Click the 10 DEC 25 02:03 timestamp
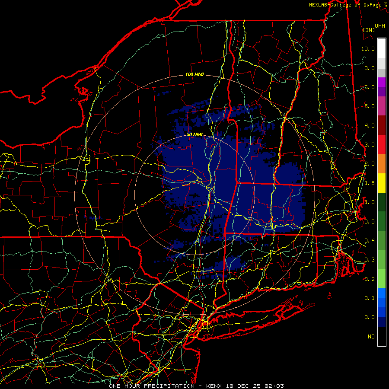Viewport: 389px width, 389px height. (x=255, y=386)
